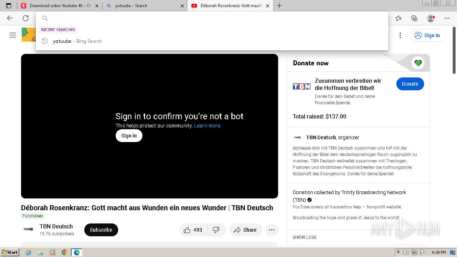Open the browser Favorites star icon
The image size is (457, 257).
click(398, 18)
